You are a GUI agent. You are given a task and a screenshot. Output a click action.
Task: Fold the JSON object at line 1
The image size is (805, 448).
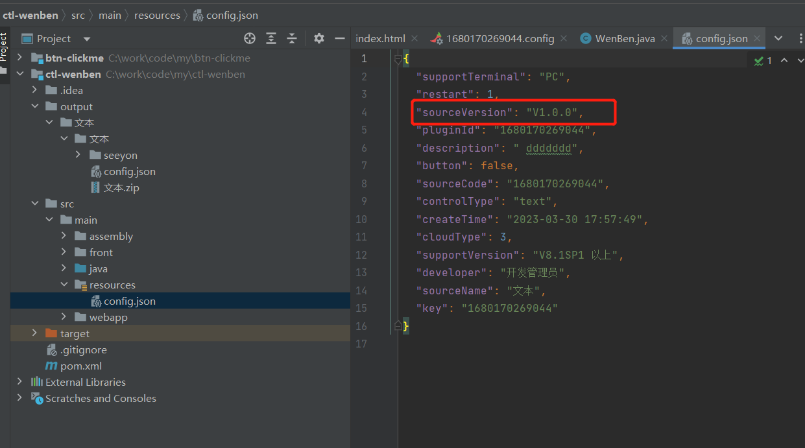[397, 59]
